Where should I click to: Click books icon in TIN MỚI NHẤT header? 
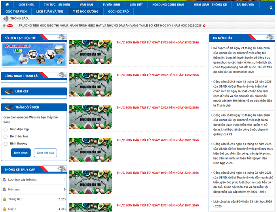(x=269, y=38)
